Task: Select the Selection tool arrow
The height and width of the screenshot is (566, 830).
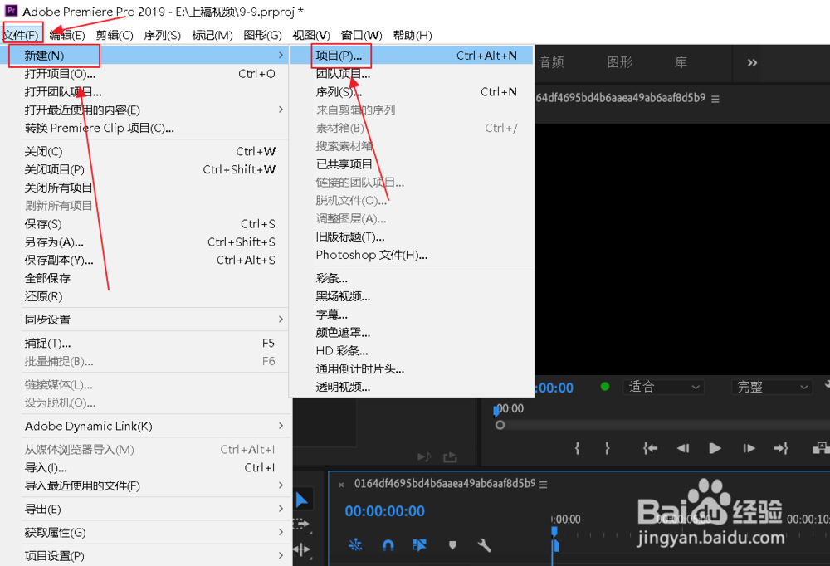Action: (x=302, y=500)
